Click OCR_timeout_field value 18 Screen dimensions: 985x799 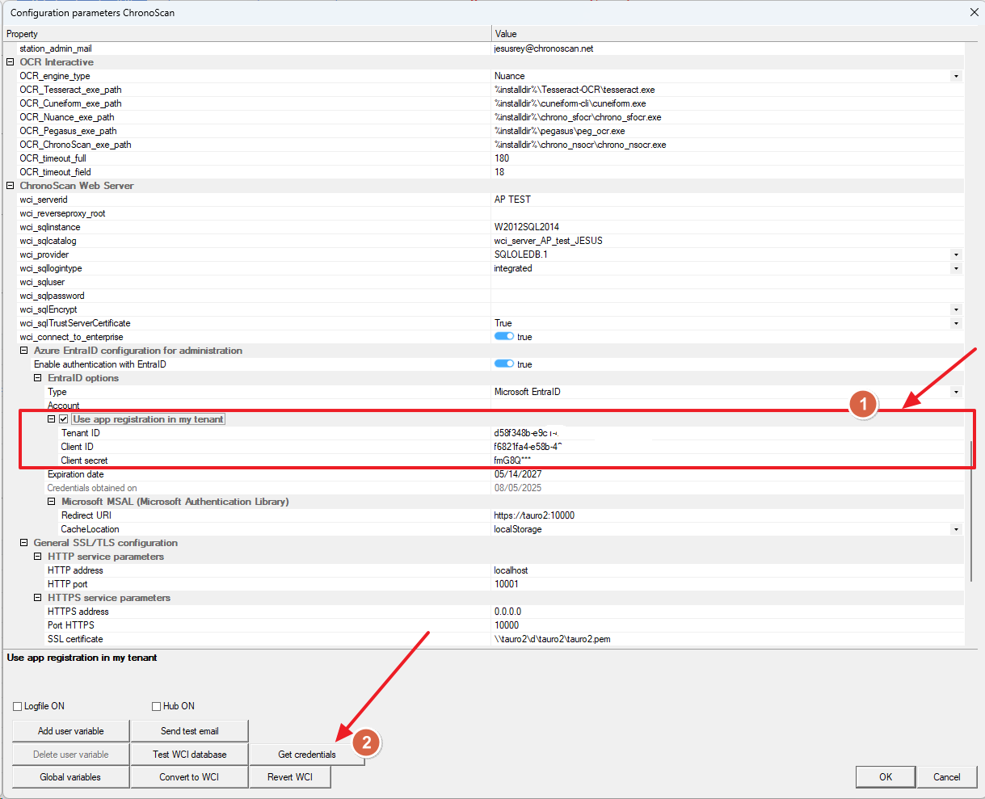tap(499, 172)
